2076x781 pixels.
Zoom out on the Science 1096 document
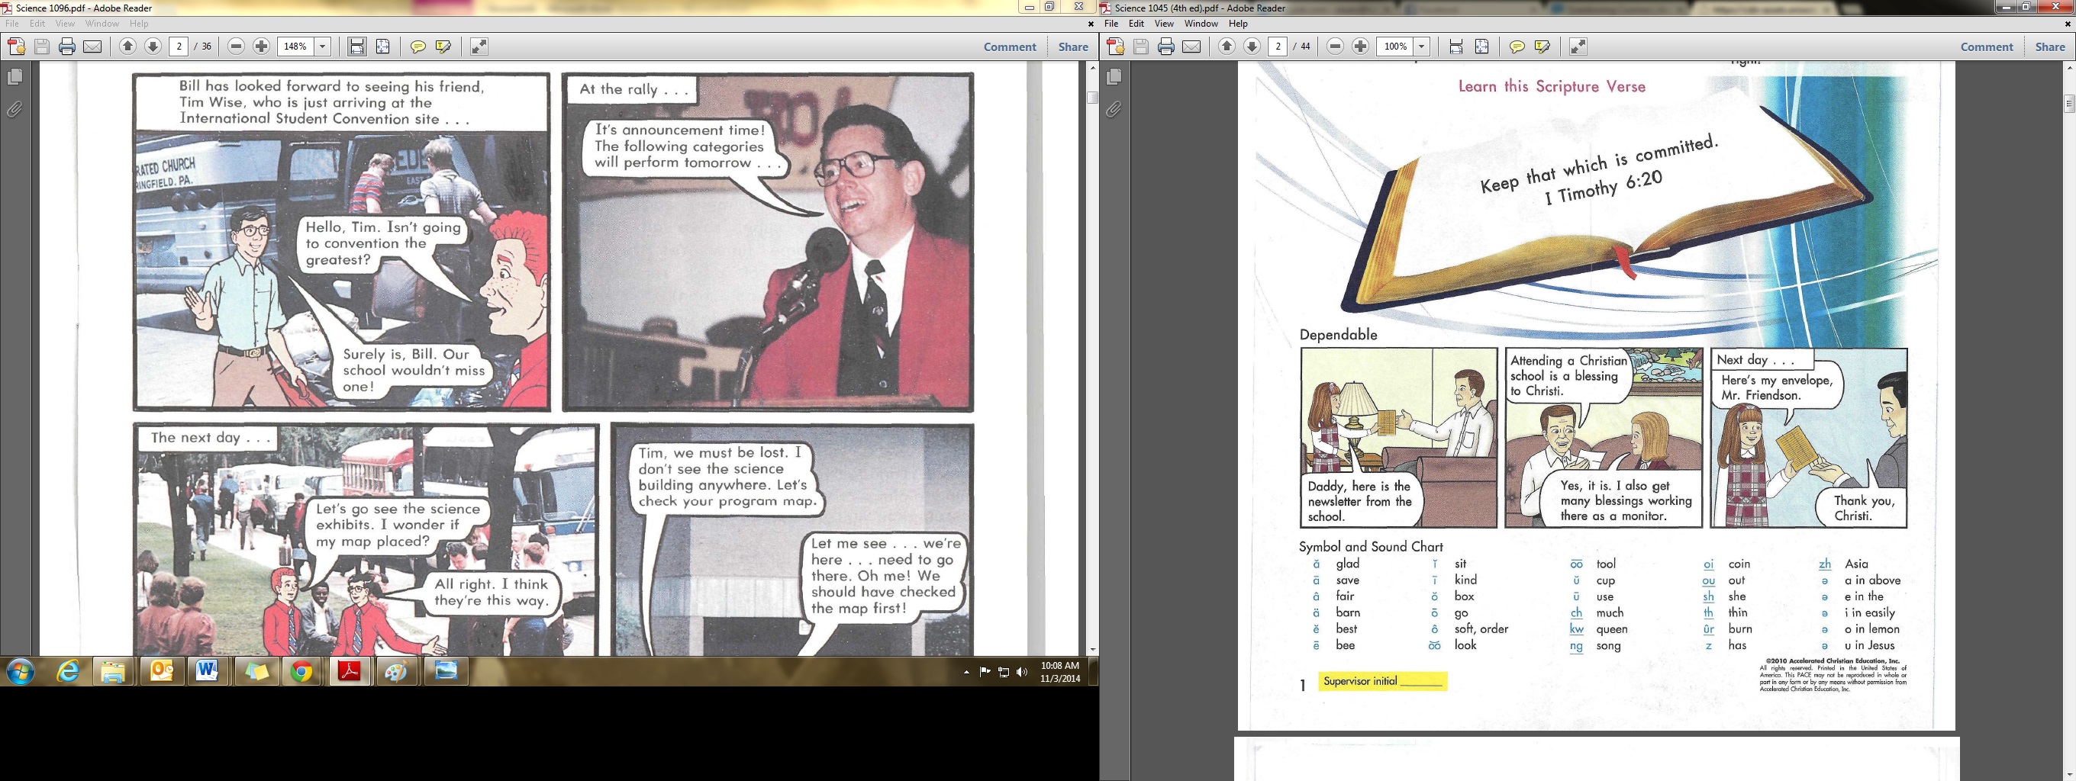click(236, 47)
